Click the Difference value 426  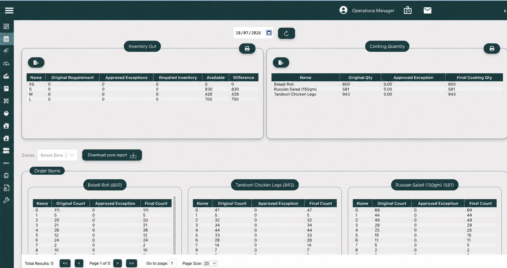235,94
